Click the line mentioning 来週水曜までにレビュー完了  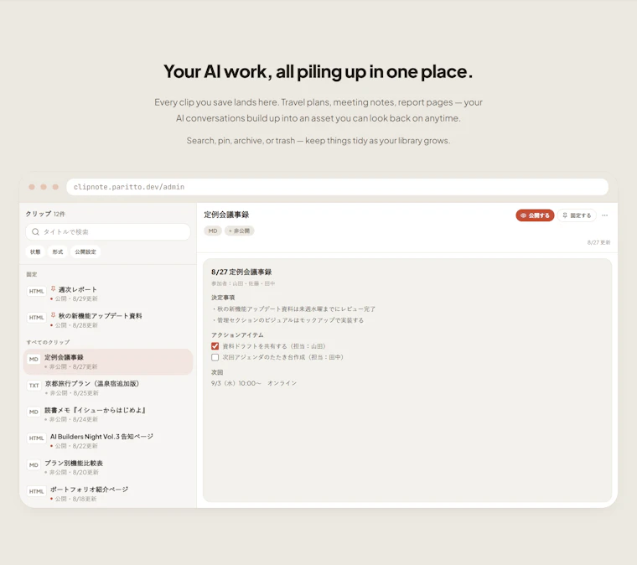[293, 308]
